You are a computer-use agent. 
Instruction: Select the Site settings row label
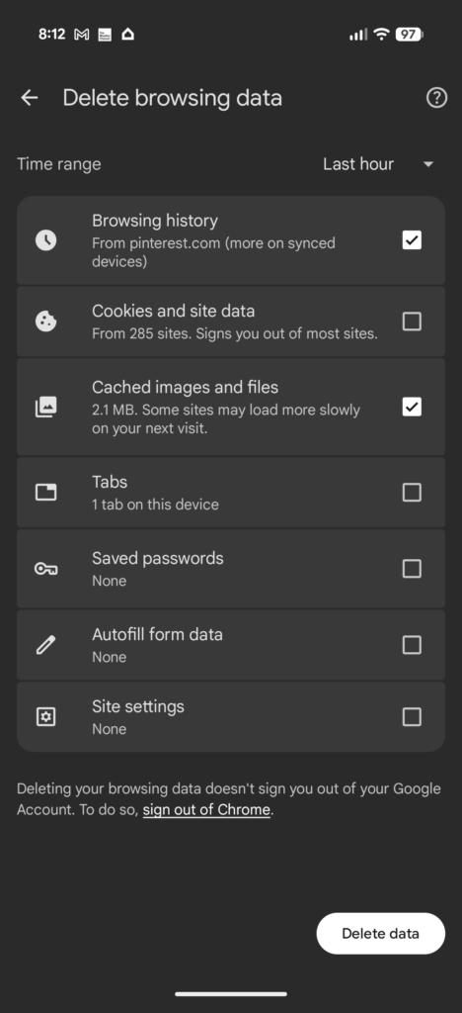pyautogui.click(x=138, y=706)
